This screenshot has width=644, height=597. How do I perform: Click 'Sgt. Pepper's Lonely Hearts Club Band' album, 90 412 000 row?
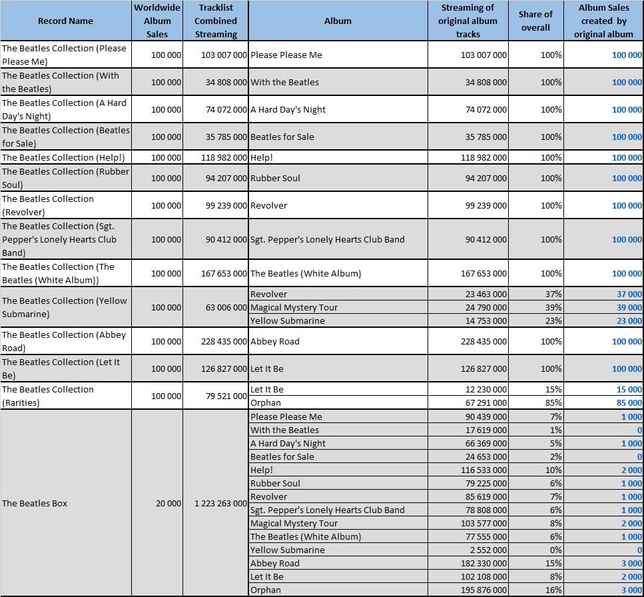pos(338,239)
